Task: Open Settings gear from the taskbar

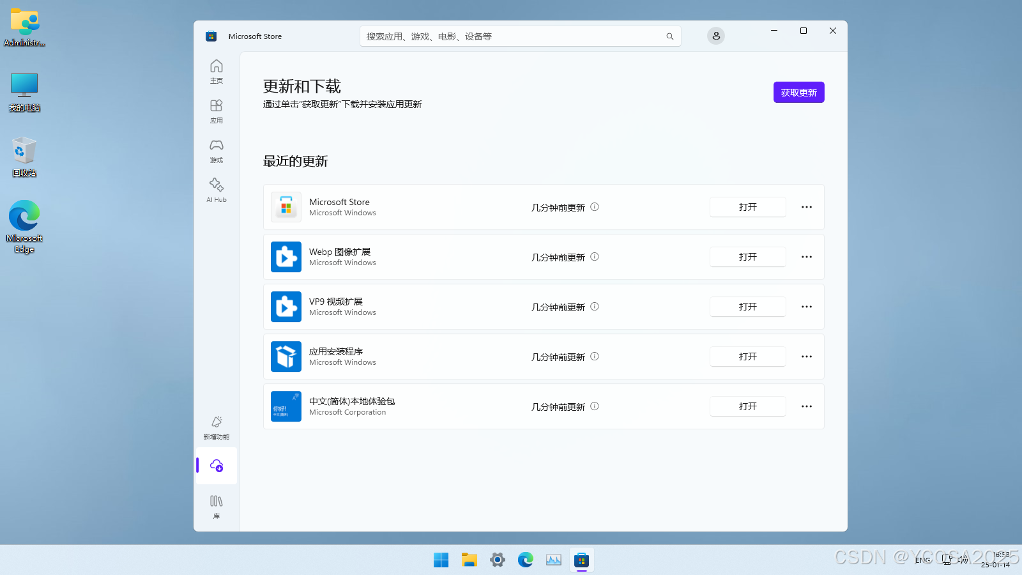Action: click(x=498, y=560)
